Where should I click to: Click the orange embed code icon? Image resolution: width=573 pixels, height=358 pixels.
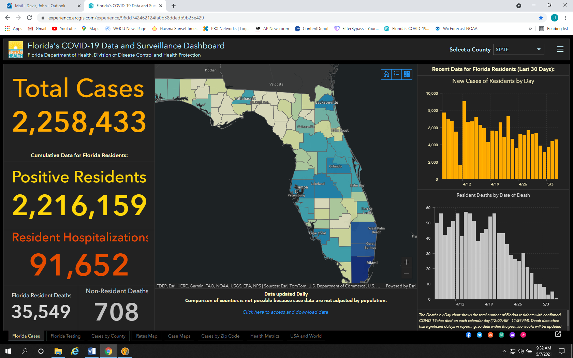[490, 335]
